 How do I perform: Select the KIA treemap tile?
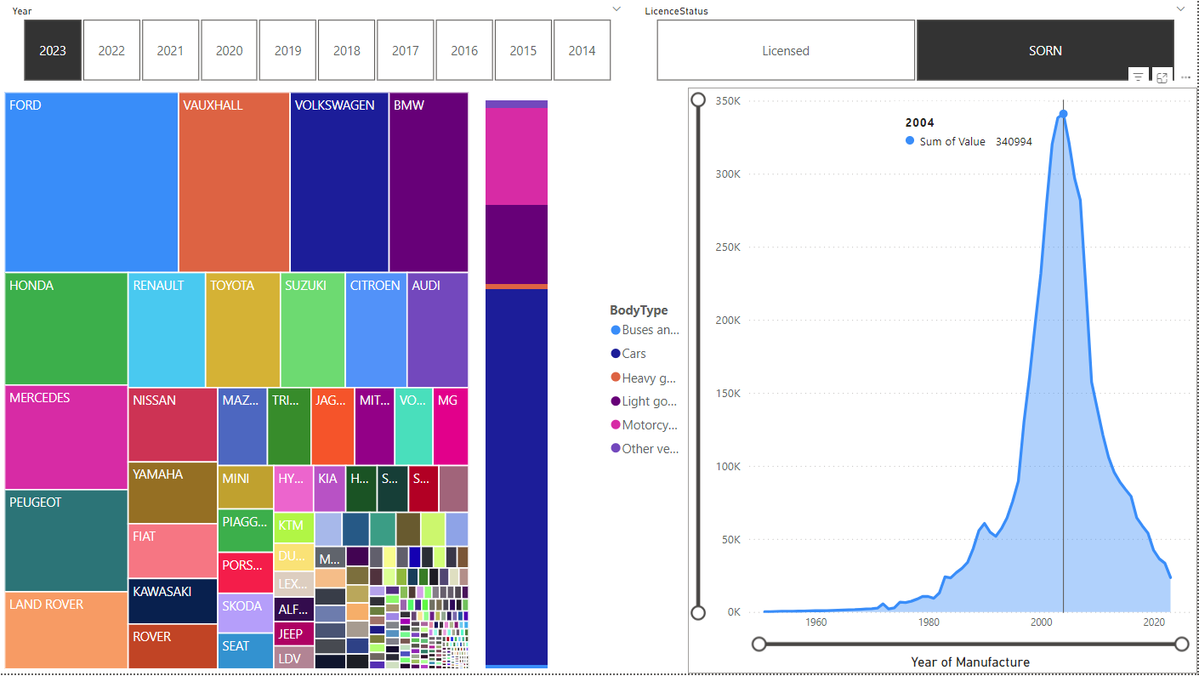pyautogui.click(x=329, y=488)
